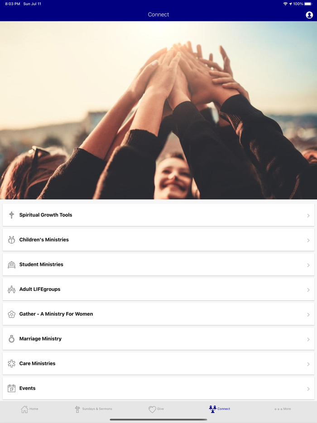This screenshot has height=423, width=317.
Task: Open the Give tab
Action: click(x=156, y=409)
